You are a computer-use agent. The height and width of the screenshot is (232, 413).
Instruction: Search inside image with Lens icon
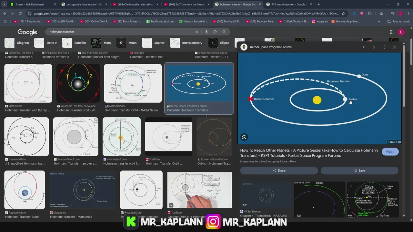244,137
